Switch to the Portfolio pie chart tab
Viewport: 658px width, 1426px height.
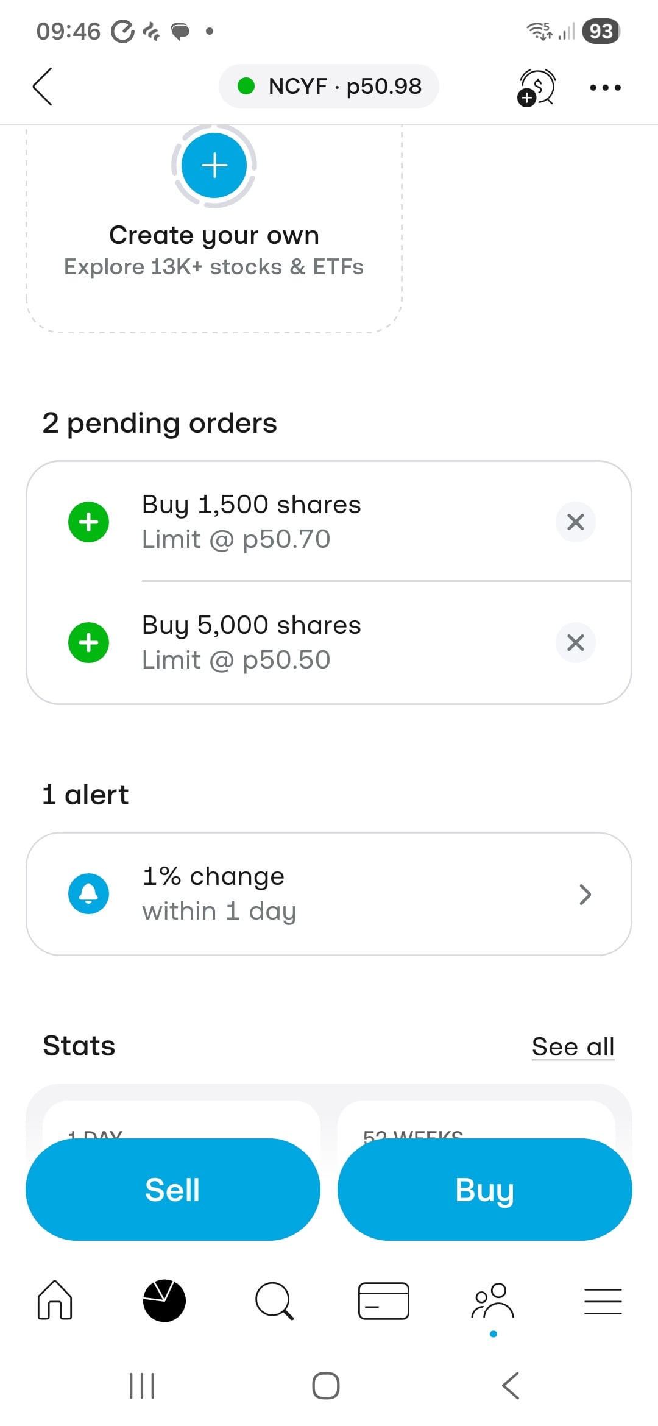pos(164,1300)
